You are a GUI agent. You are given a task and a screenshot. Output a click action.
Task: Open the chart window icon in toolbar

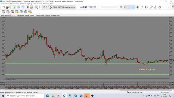[x=18, y=7]
